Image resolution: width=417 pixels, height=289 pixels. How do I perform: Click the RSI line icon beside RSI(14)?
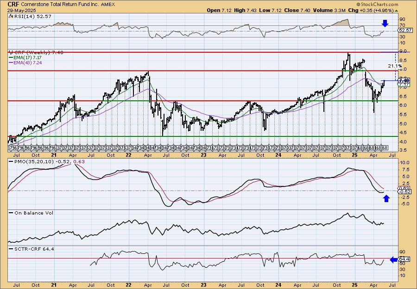[11, 16]
